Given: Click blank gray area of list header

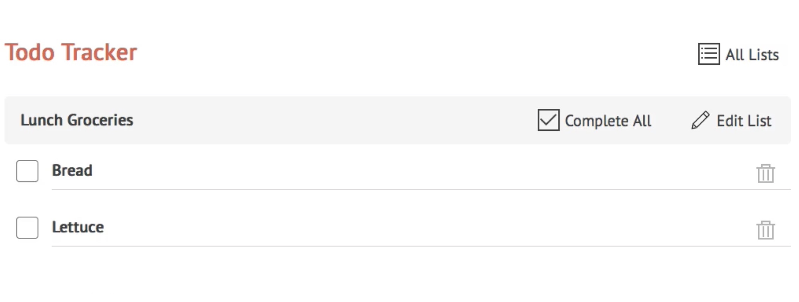Looking at the screenshot, I should point(332,120).
